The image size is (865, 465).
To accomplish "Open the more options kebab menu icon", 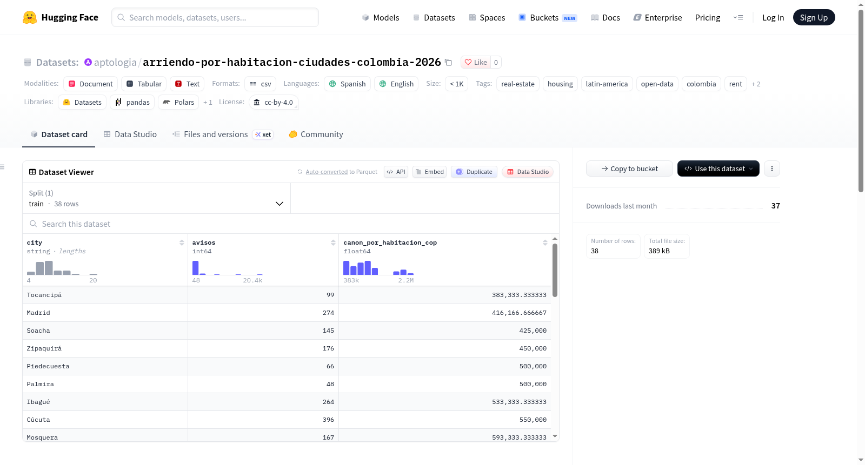I will (772, 169).
